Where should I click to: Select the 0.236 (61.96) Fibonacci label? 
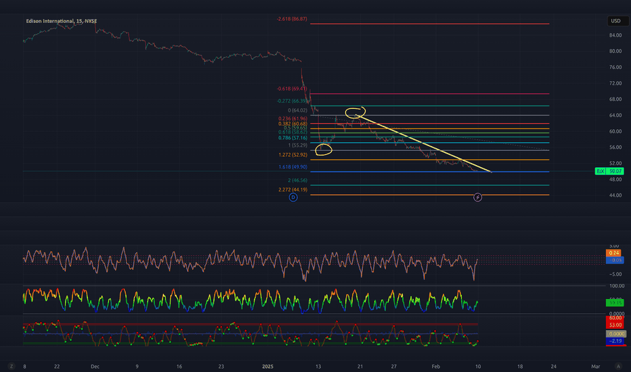coord(292,118)
